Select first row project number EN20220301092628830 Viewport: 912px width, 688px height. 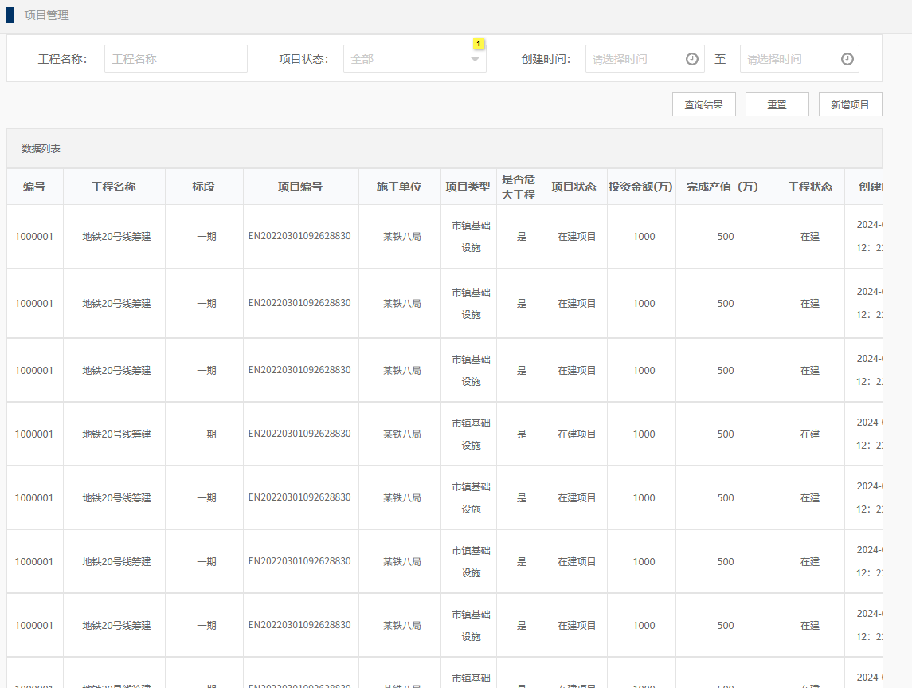(299, 237)
